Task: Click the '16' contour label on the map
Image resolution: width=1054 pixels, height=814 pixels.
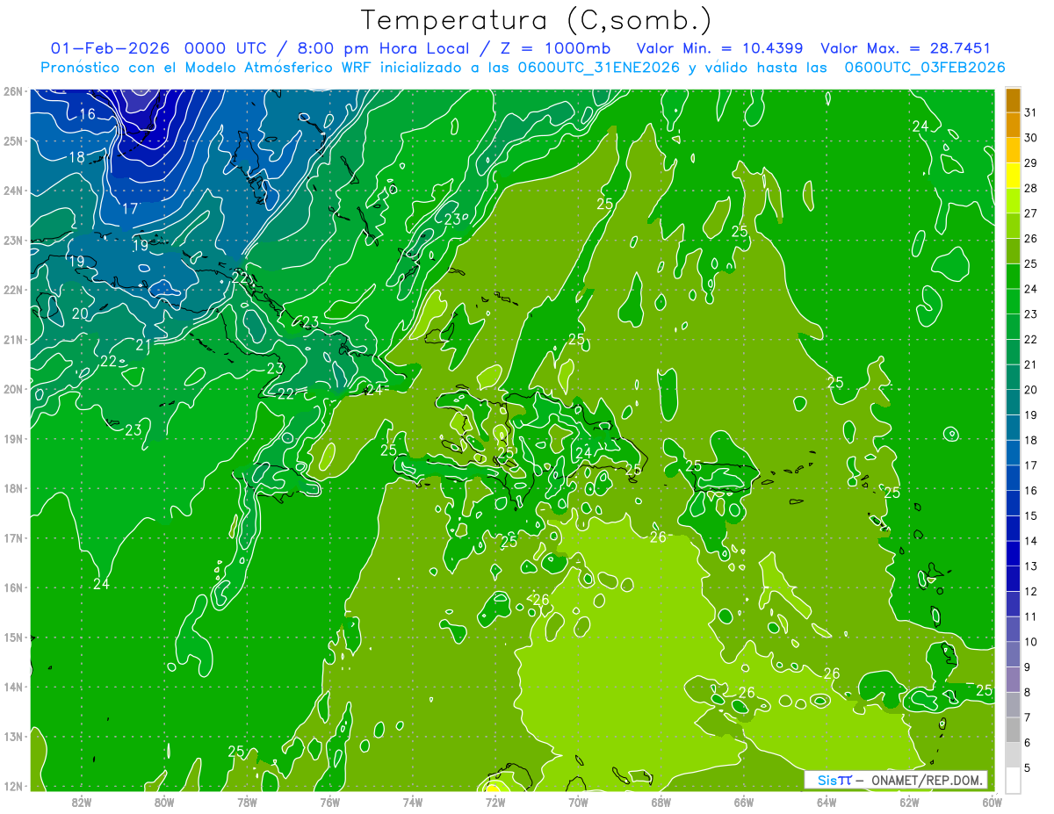Action: tap(87, 114)
